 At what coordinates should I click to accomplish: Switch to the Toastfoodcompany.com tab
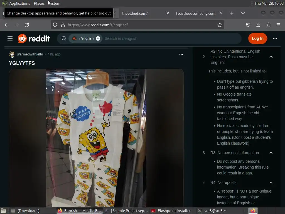tap(195, 13)
